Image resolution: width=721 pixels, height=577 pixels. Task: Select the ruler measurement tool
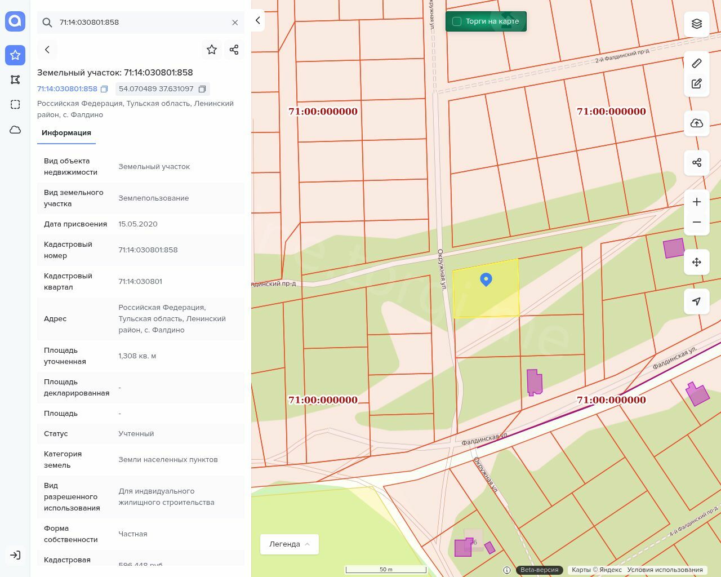click(697, 63)
